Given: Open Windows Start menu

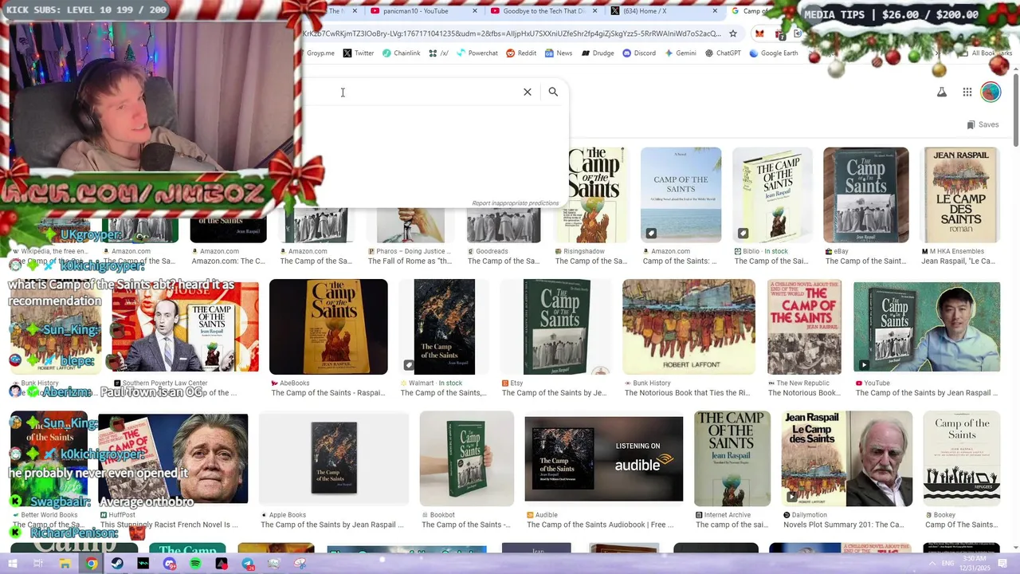Looking at the screenshot, I should [x=12, y=564].
